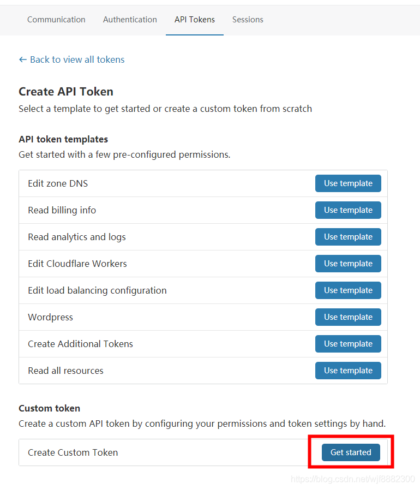Screen dimensions: 420x489
Task: Use template for Edit load balancing configuration
Action: pos(348,290)
